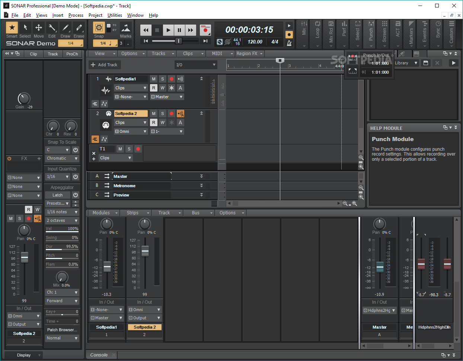Click the timeline now-time marker
This screenshot has height=361, width=463.
280,60
